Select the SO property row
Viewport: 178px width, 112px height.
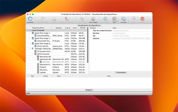121,36
